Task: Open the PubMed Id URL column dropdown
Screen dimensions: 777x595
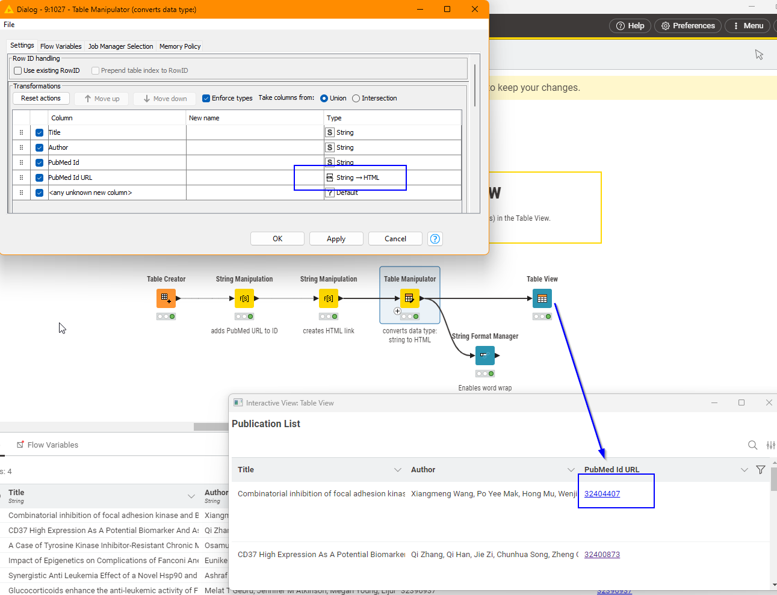Action: coord(744,470)
